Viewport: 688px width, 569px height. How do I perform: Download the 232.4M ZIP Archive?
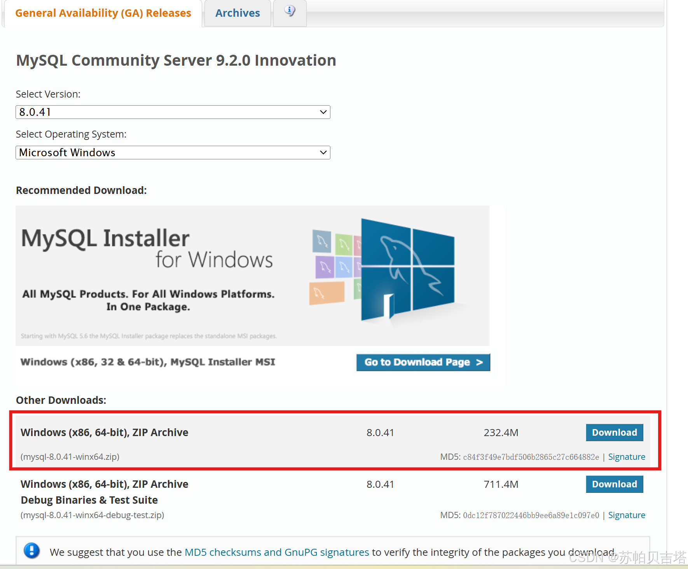tap(615, 433)
